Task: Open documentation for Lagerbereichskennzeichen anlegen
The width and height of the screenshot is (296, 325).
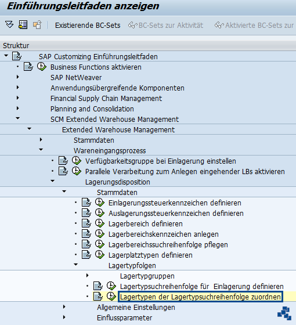Action: [x=86, y=234]
